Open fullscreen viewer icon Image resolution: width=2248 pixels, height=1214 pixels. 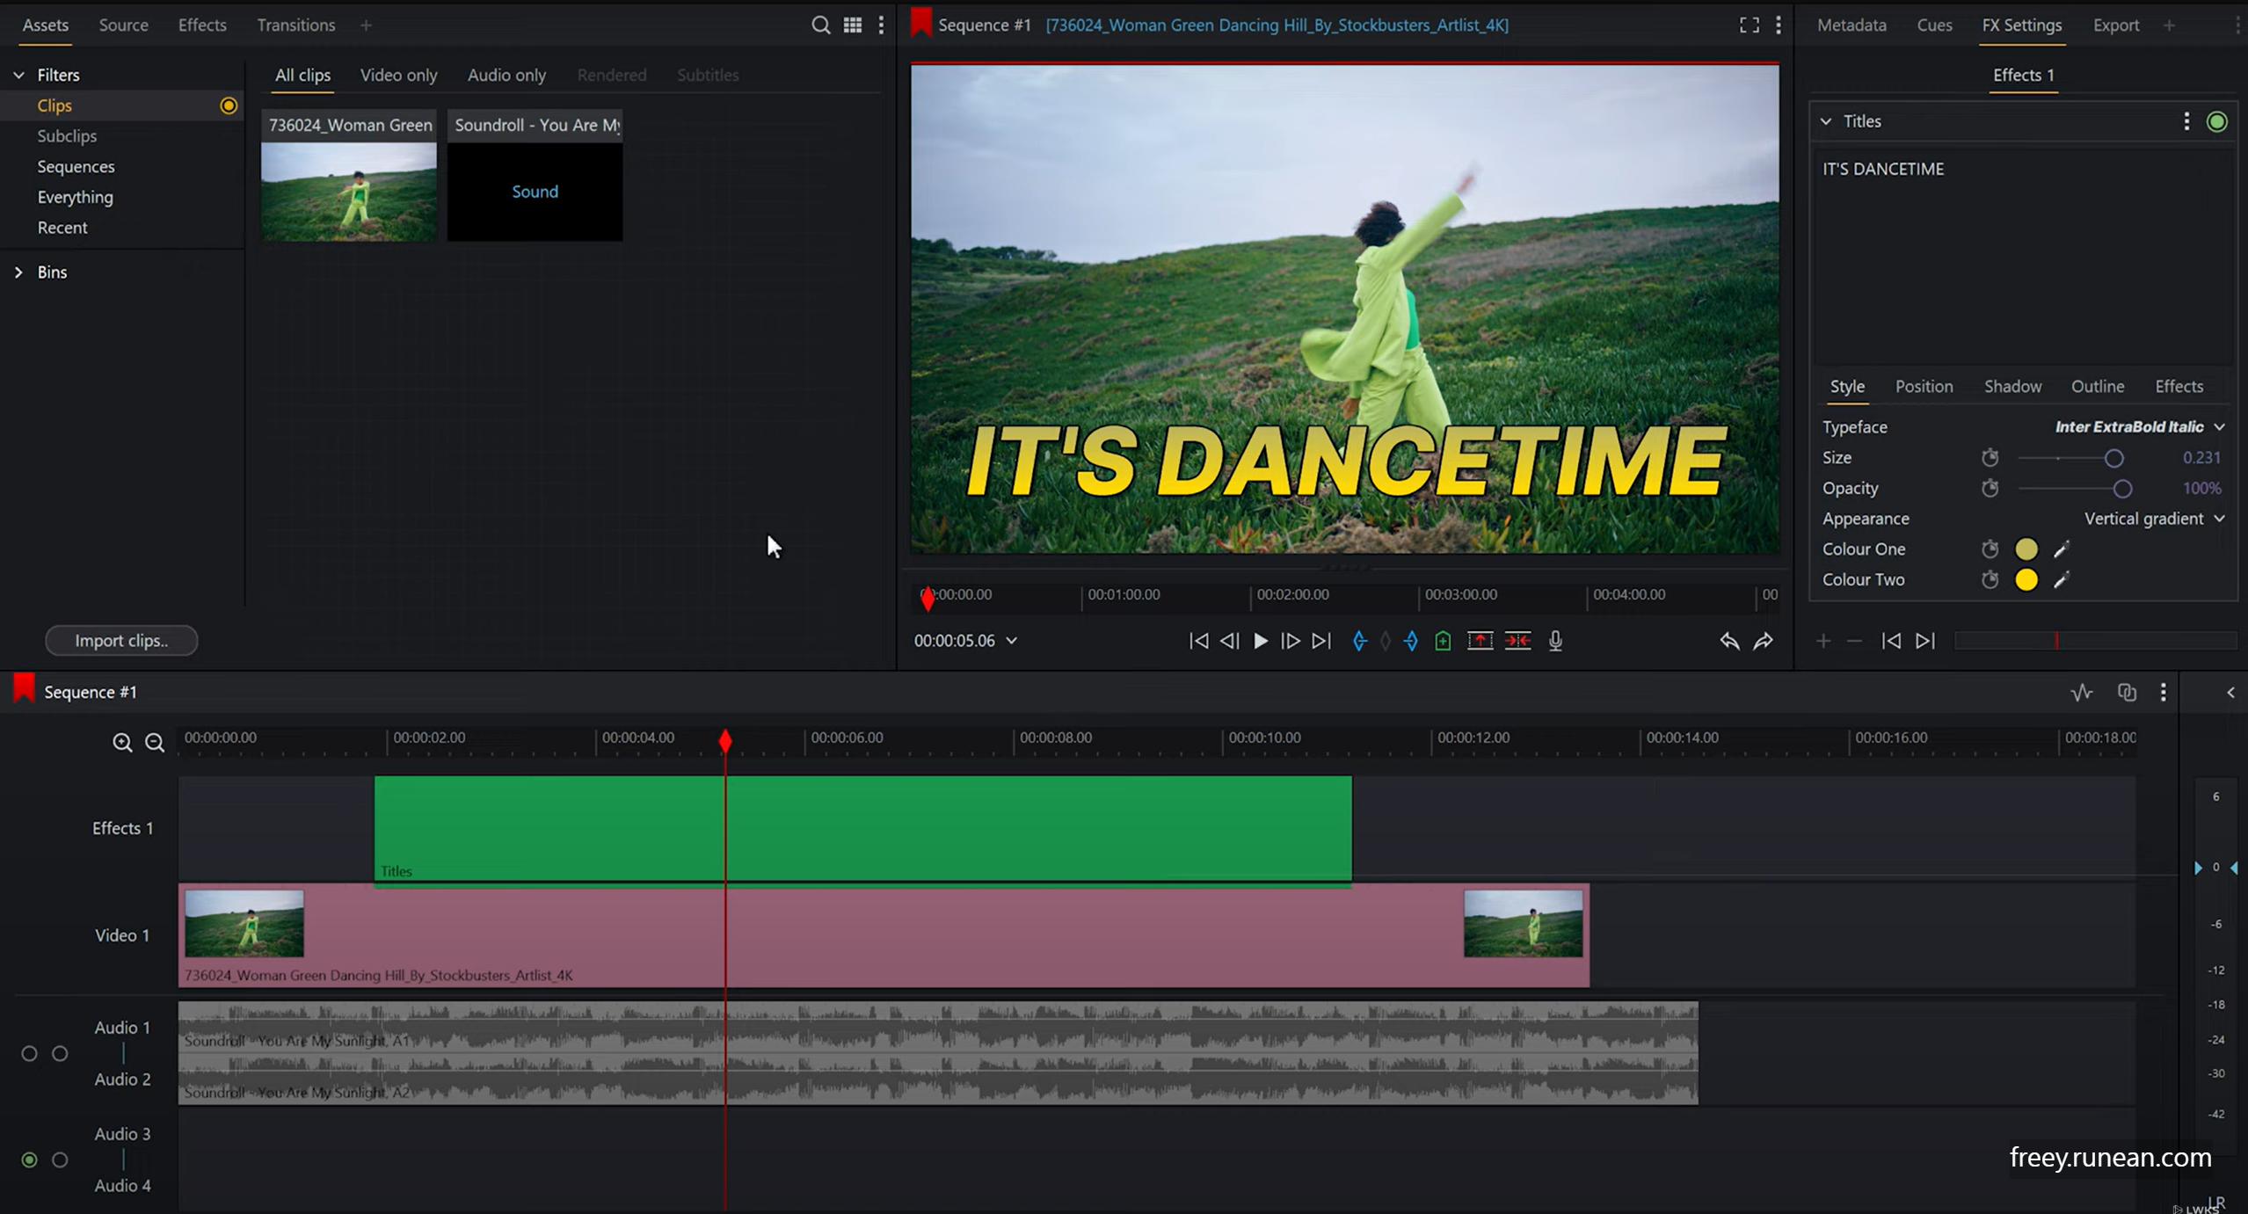pyautogui.click(x=1749, y=25)
